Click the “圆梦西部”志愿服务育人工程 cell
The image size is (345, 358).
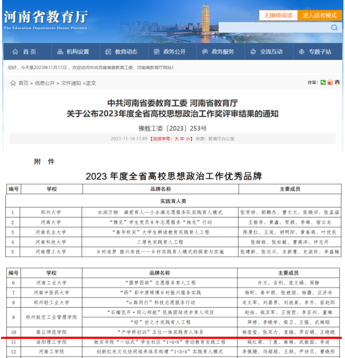(x=160, y=283)
